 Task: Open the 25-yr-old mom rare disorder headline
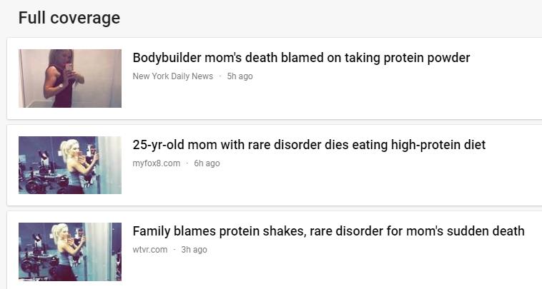click(x=309, y=145)
